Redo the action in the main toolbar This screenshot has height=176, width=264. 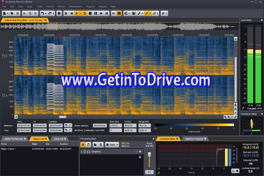coord(50,13)
